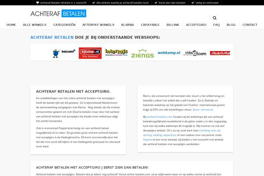The width and height of the screenshot is (264, 176).
Task: Click 'Eerst zien dan betalen' top bar text
Action: (172, 3)
